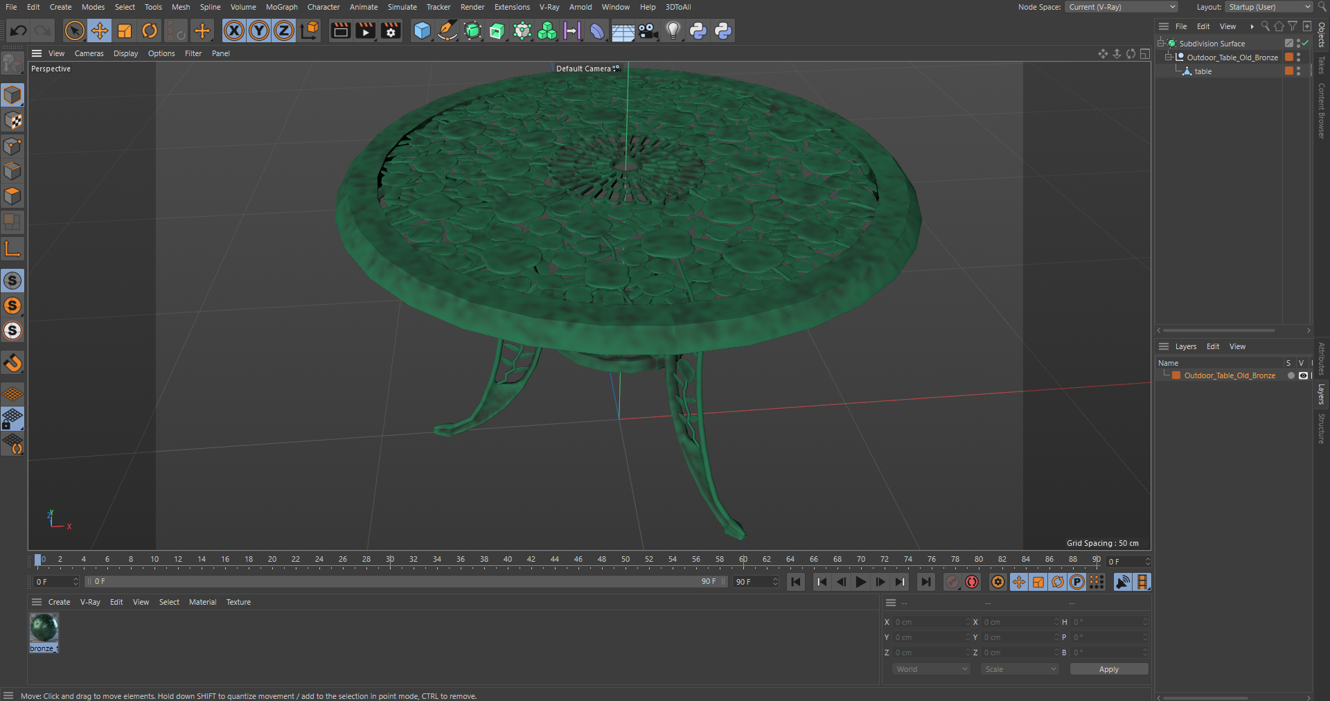
Task: Open the Layout dropdown
Action: [x=1269, y=7]
